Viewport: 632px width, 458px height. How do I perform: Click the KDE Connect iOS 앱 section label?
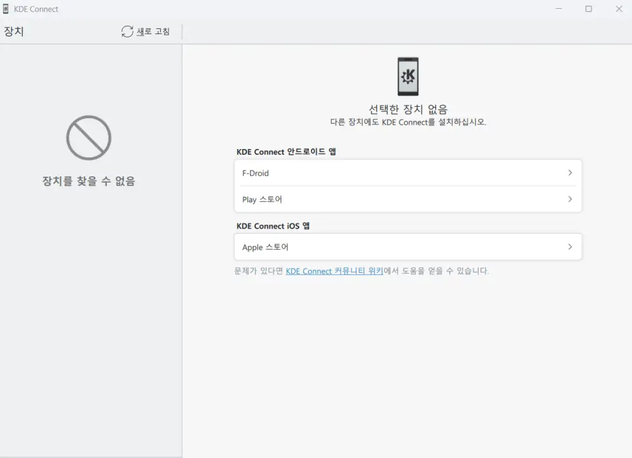(273, 226)
